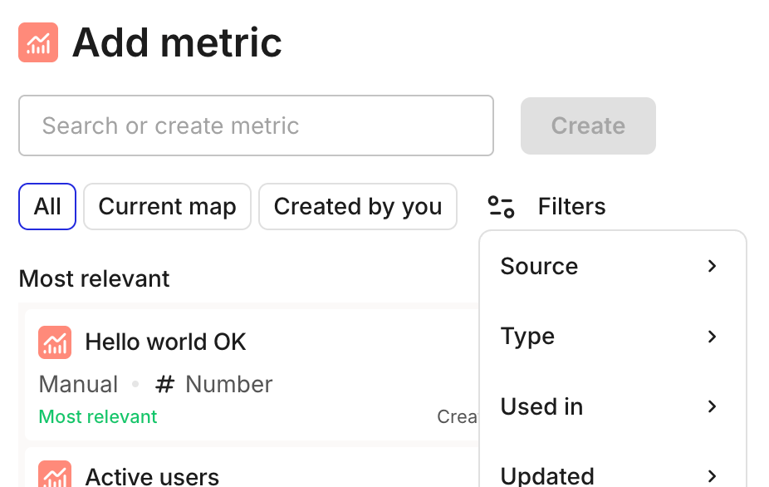Expand the Type submenu chevron
Screen dimensions: 769x487
click(x=712, y=337)
